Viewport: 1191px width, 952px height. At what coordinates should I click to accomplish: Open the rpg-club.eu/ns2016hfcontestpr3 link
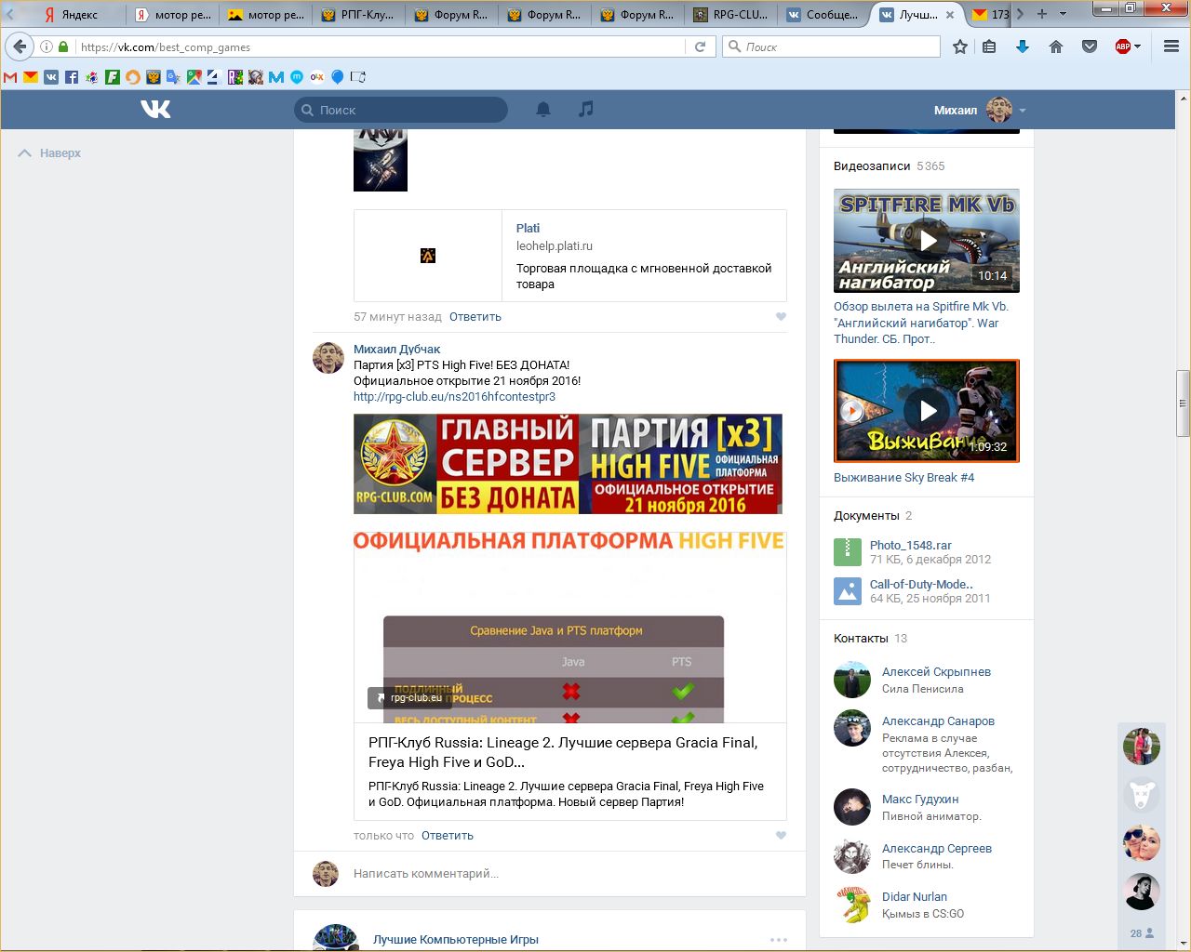[x=454, y=397]
